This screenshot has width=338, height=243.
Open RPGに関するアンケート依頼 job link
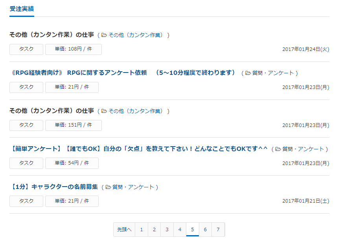coord(123,73)
